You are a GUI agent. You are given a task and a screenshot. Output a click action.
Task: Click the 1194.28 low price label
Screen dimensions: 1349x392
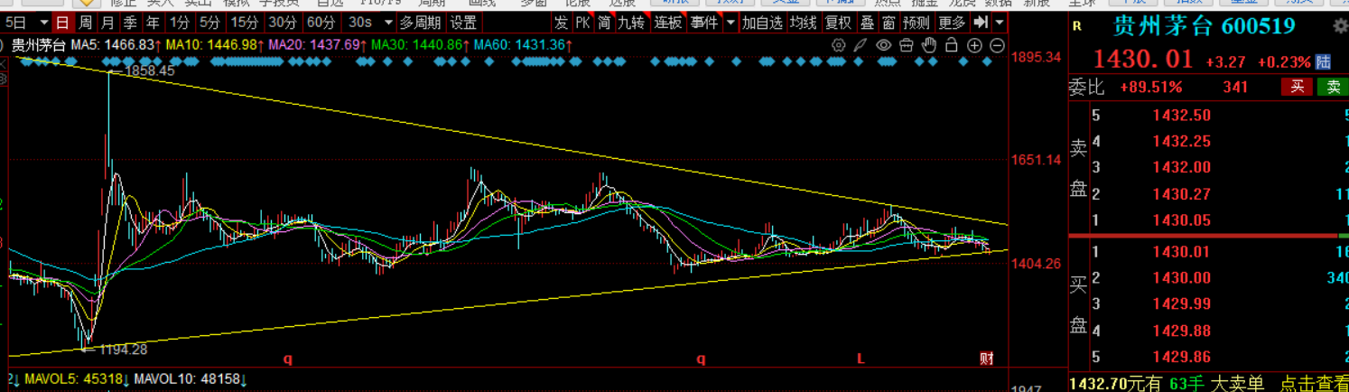click(x=121, y=349)
